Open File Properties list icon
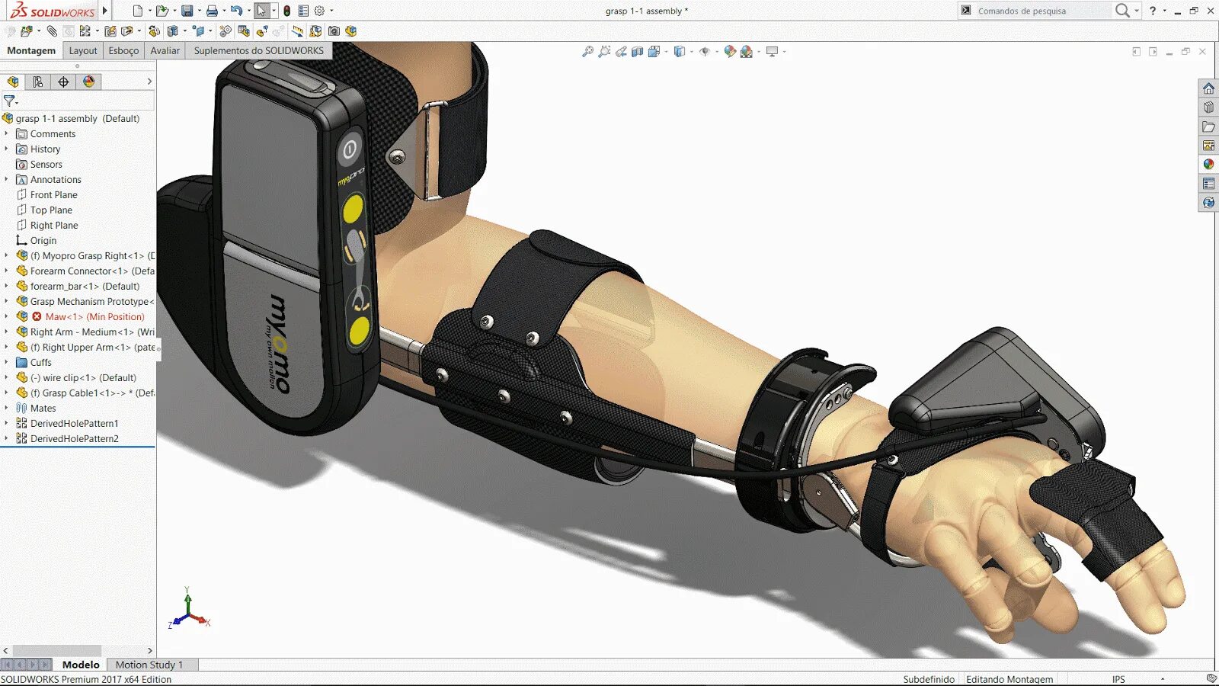The image size is (1219, 686). [x=303, y=11]
